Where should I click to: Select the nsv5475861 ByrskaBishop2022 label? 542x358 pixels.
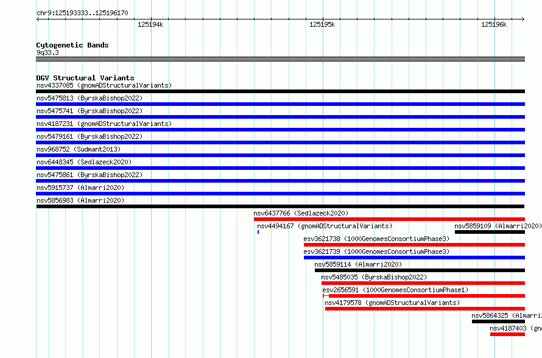[x=90, y=175]
